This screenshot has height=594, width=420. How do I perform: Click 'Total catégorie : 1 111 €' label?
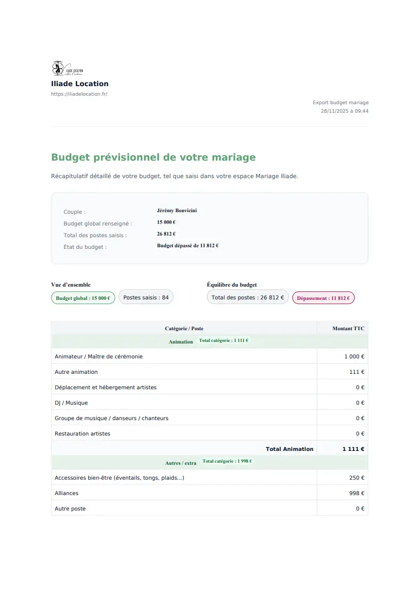tap(224, 340)
